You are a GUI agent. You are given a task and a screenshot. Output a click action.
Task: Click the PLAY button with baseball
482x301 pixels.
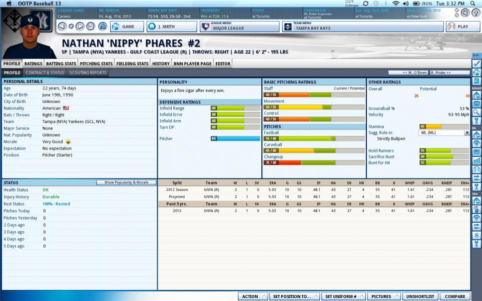462,26
